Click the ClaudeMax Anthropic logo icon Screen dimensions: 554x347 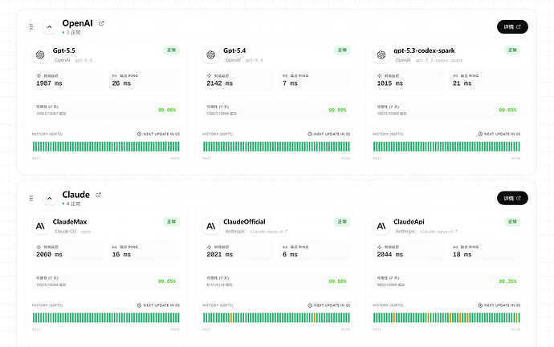40,226
